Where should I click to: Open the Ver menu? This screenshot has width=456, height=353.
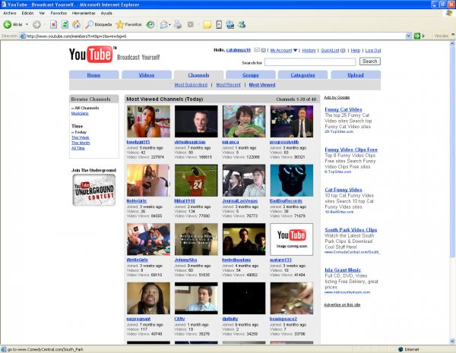(42, 13)
